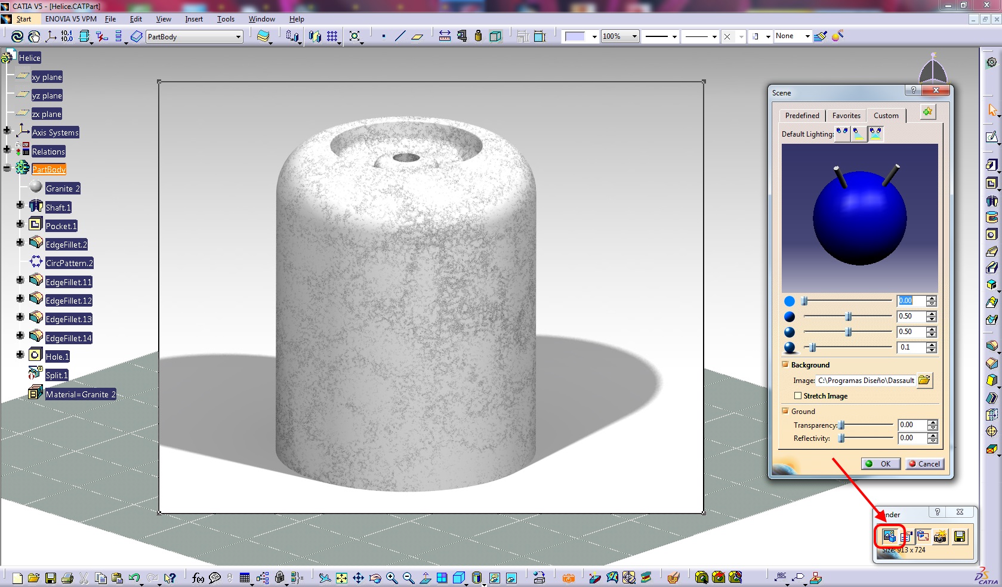
Task: Click the Point creation icon
Action: 383,36
